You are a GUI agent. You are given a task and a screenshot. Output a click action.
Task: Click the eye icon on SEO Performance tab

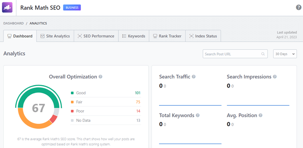[x=80, y=36]
